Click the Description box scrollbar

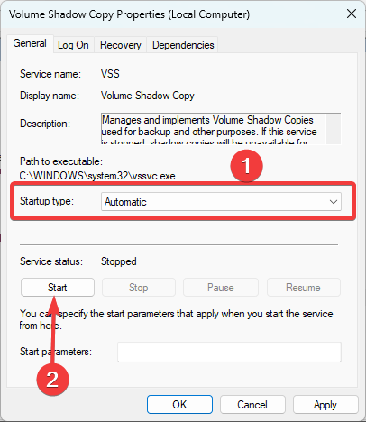334,129
